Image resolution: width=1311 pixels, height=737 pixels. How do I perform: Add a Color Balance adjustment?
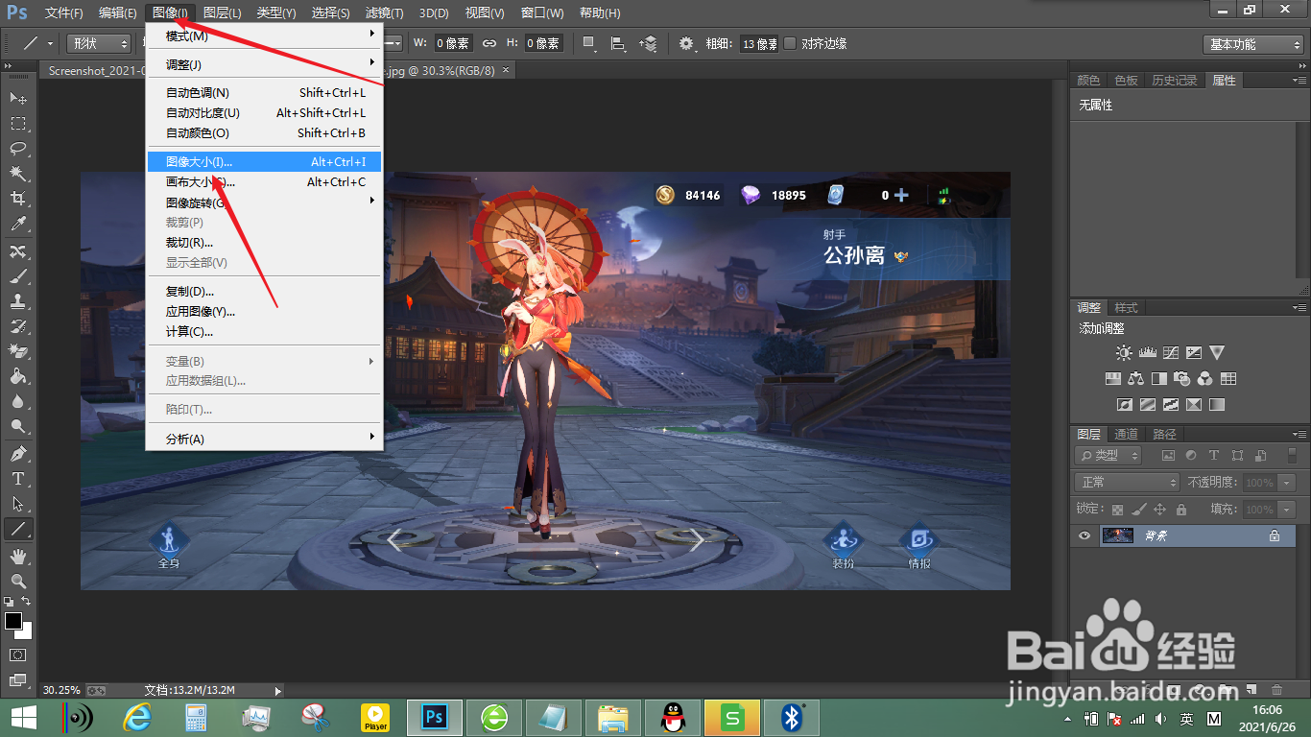click(x=1136, y=379)
